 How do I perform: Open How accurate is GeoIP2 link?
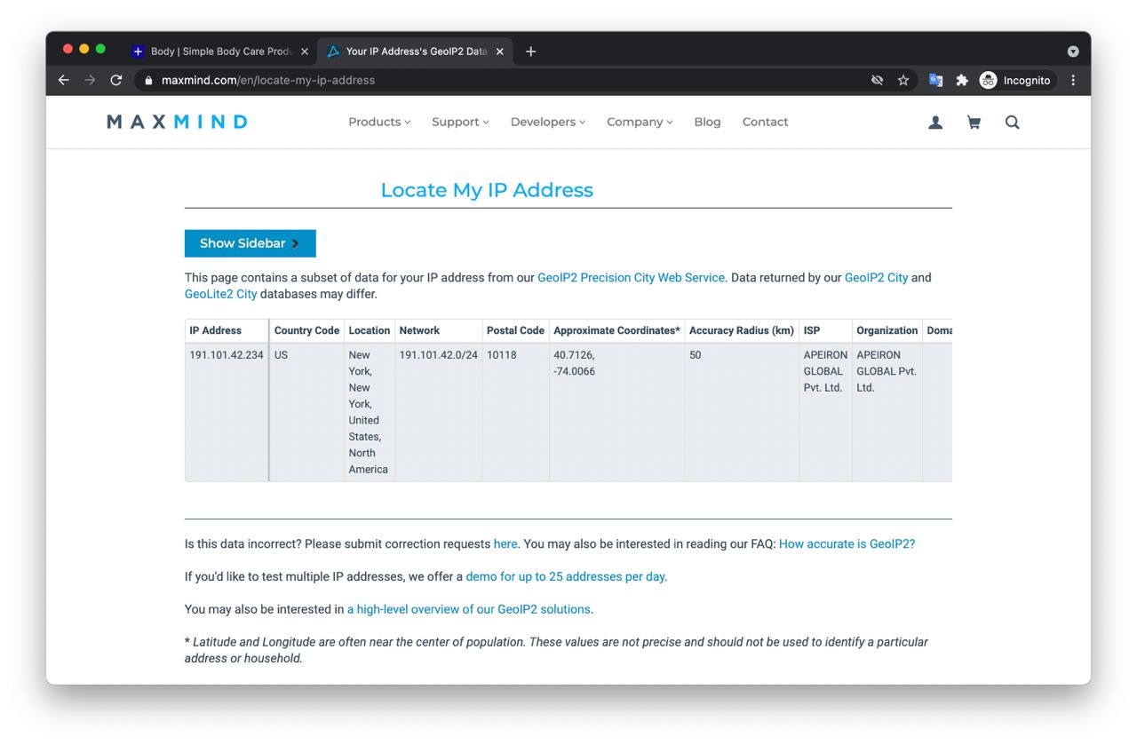click(x=847, y=543)
